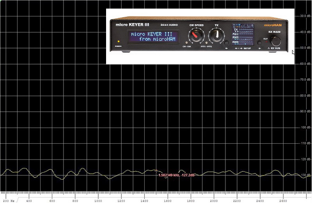Click the 800 frequency axis label
The width and height of the screenshot is (312, 203).
(x=75, y=201)
